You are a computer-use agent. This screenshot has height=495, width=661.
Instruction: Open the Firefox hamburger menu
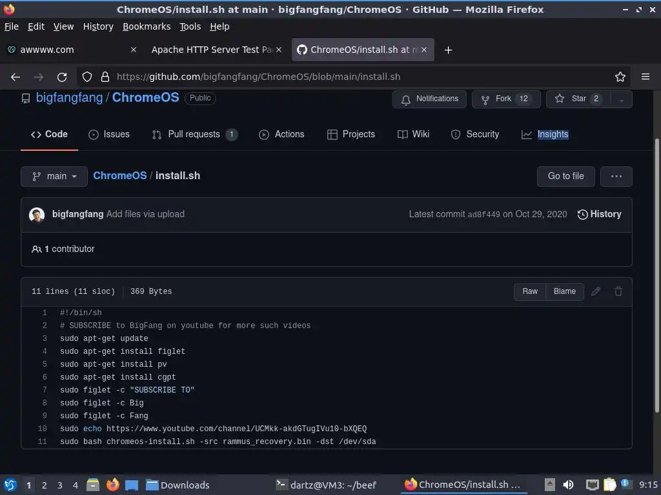coord(645,77)
